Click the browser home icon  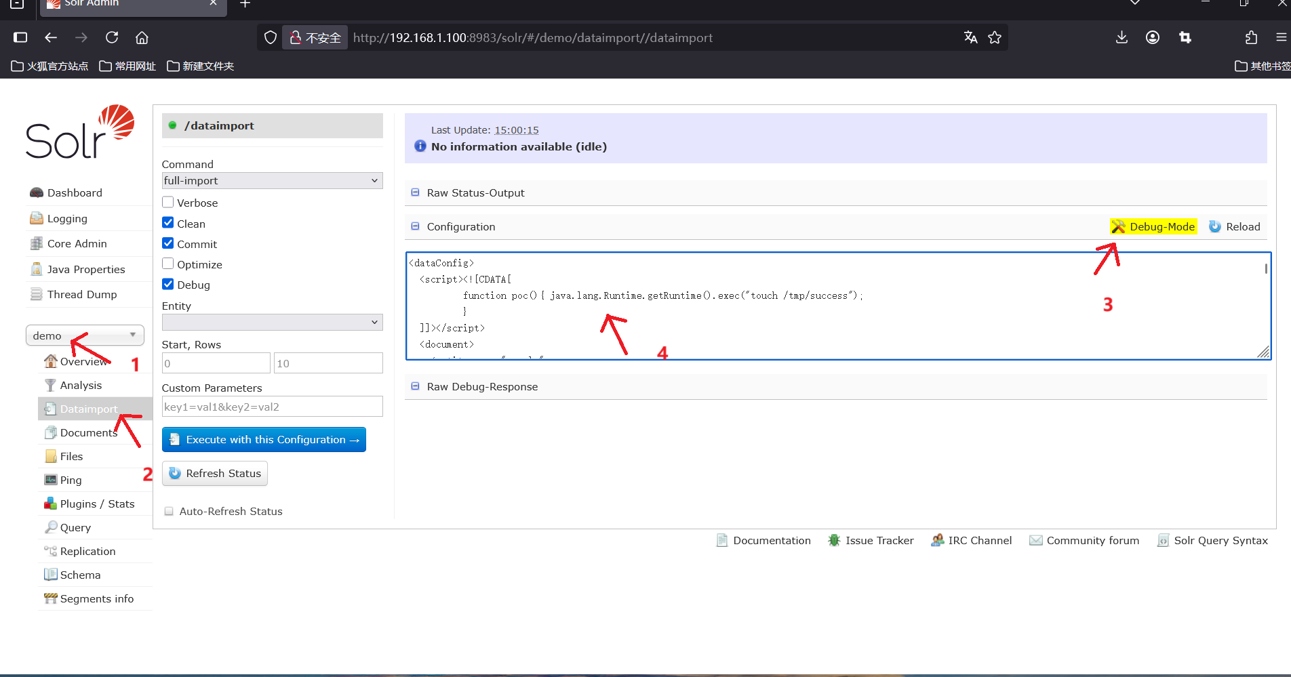[x=142, y=37]
